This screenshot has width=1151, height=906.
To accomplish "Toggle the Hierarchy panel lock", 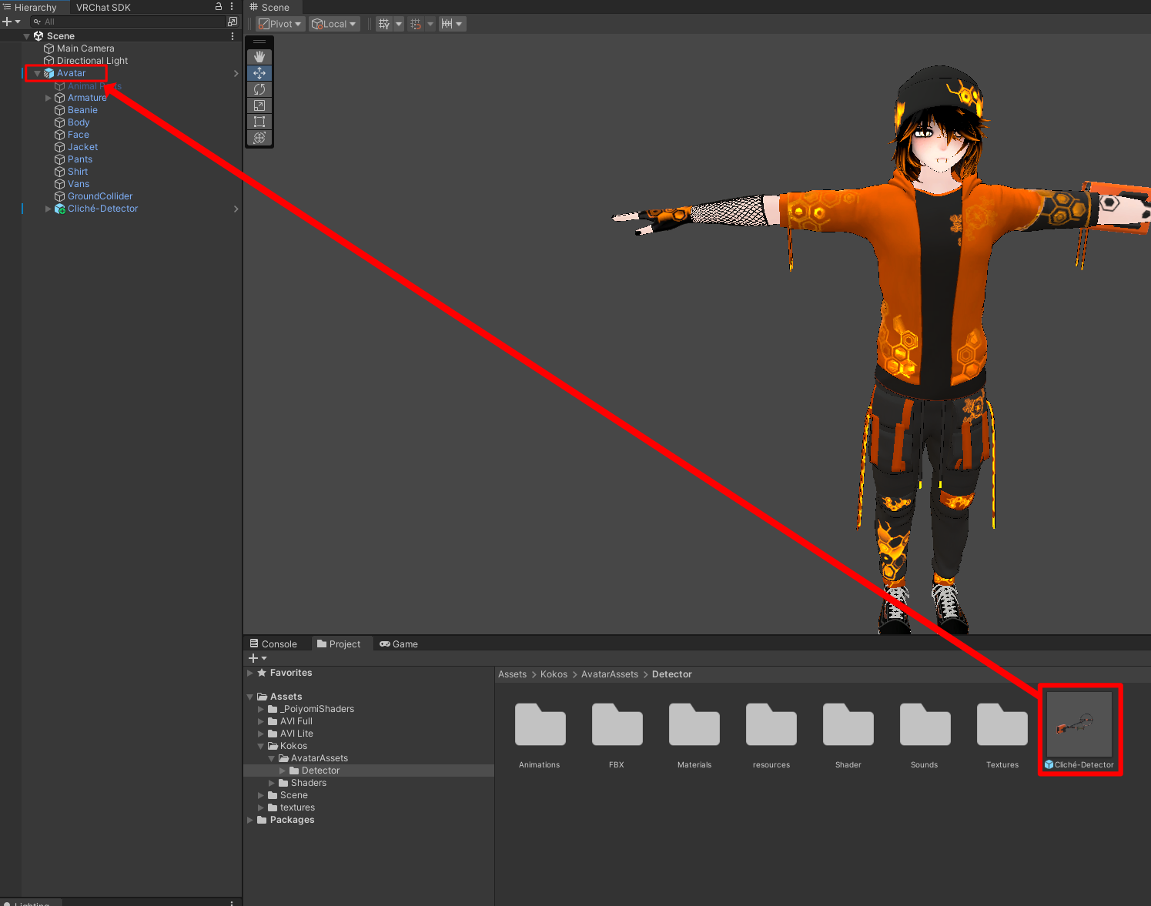I will pos(219,6).
